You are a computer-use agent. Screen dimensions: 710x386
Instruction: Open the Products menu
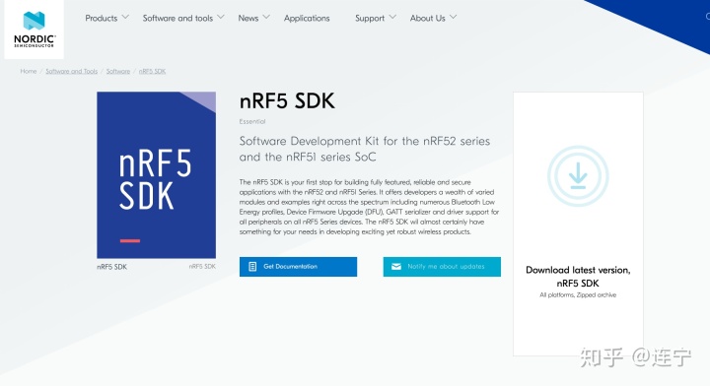[102, 18]
